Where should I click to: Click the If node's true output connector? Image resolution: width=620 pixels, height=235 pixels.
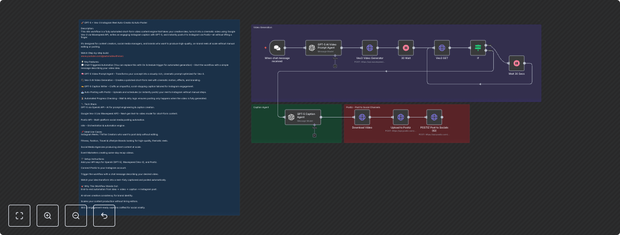coord(486,45)
